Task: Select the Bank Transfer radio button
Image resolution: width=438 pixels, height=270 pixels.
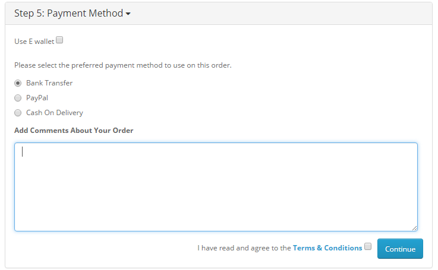Action: 18,83
